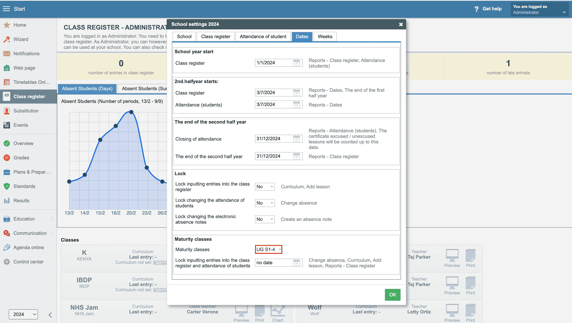Collapse sidebar using the left arrow chevron

50,315
